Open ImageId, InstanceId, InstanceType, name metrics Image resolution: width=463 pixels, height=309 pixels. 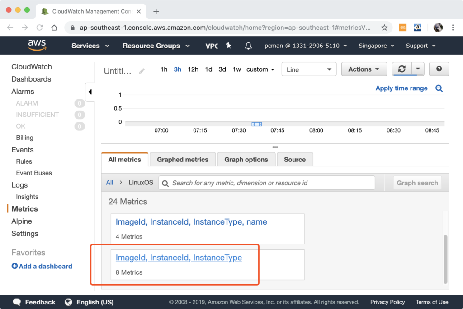pyautogui.click(x=191, y=222)
